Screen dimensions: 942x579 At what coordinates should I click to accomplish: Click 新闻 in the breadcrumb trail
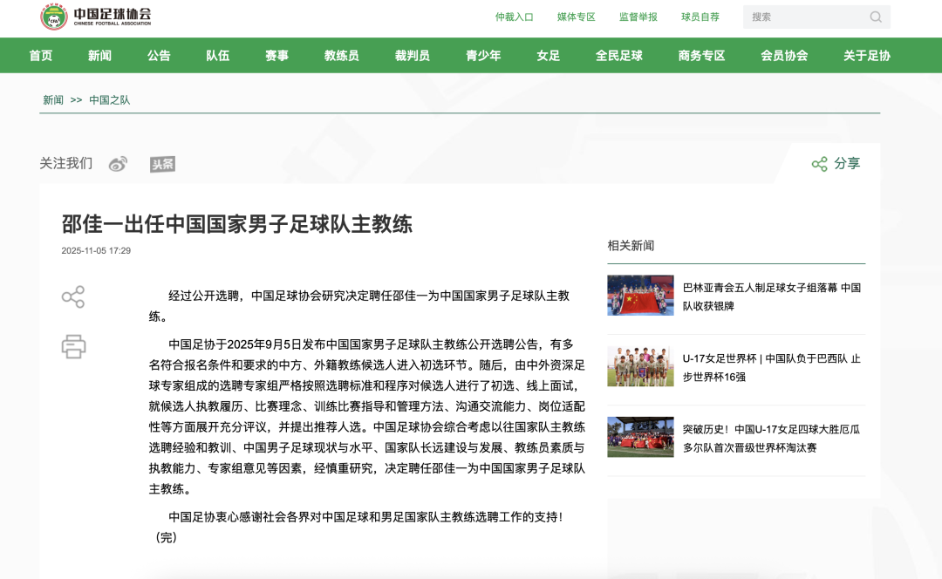click(x=53, y=100)
